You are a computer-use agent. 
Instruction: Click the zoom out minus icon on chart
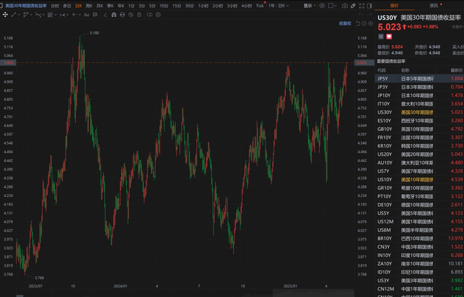tap(364, 24)
